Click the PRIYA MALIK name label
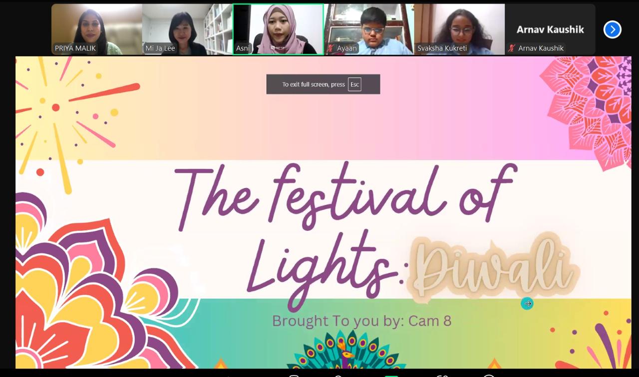639x377 pixels. click(75, 48)
